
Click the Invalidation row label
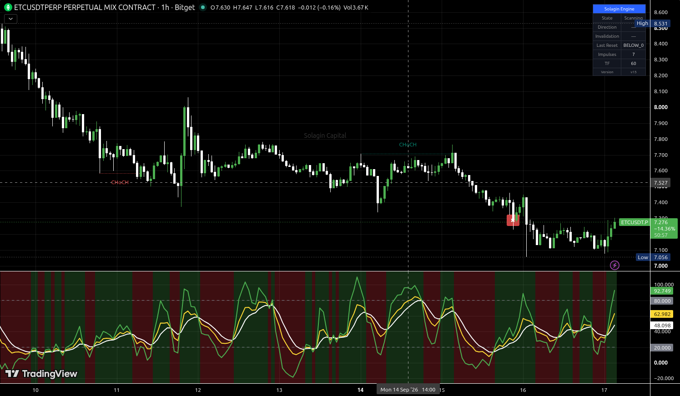(607, 36)
